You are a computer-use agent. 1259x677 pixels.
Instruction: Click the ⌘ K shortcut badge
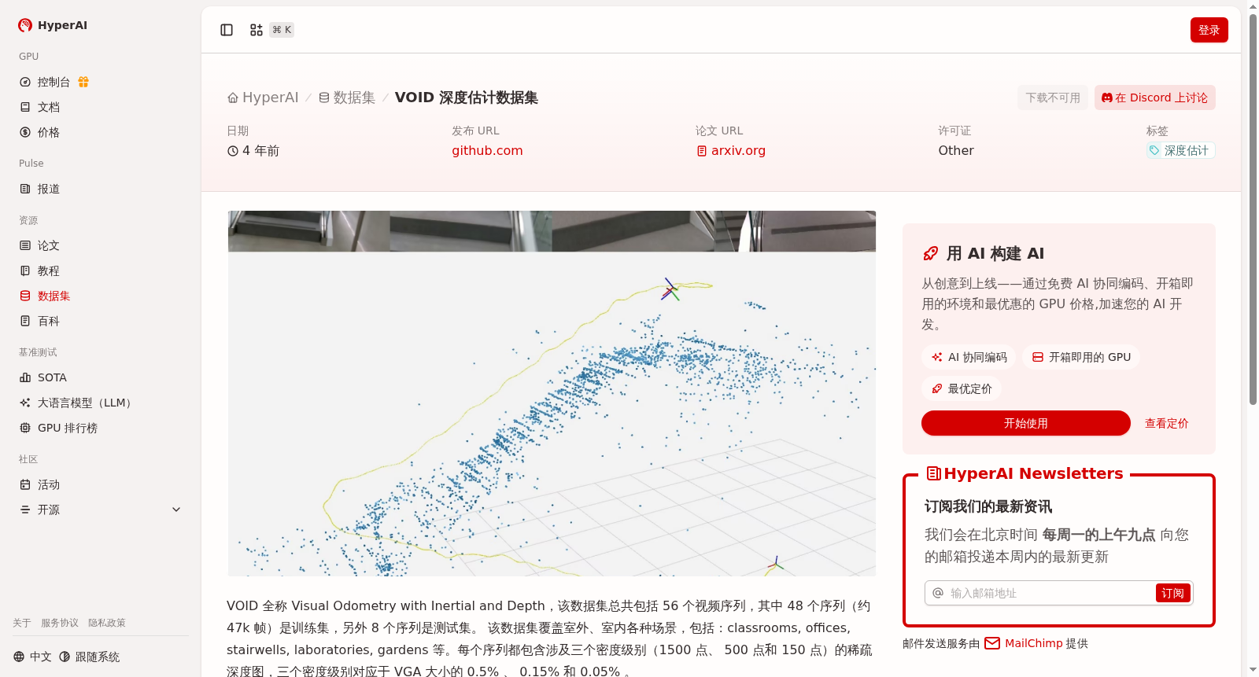pyautogui.click(x=282, y=30)
